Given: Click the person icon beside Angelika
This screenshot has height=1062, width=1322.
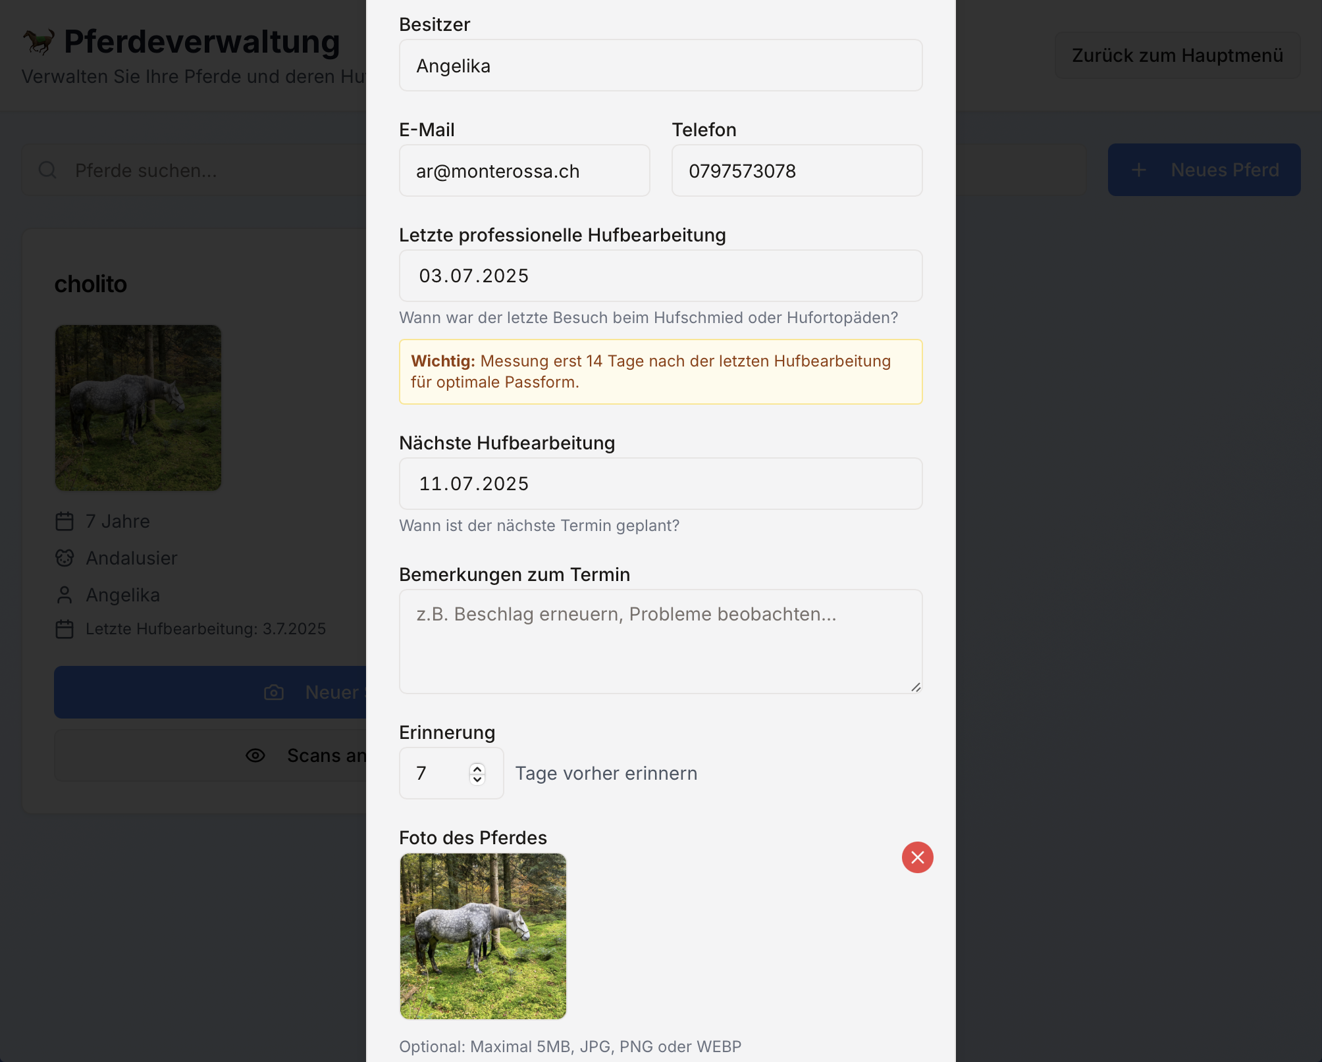Looking at the screenshot, I should point(65,595).
